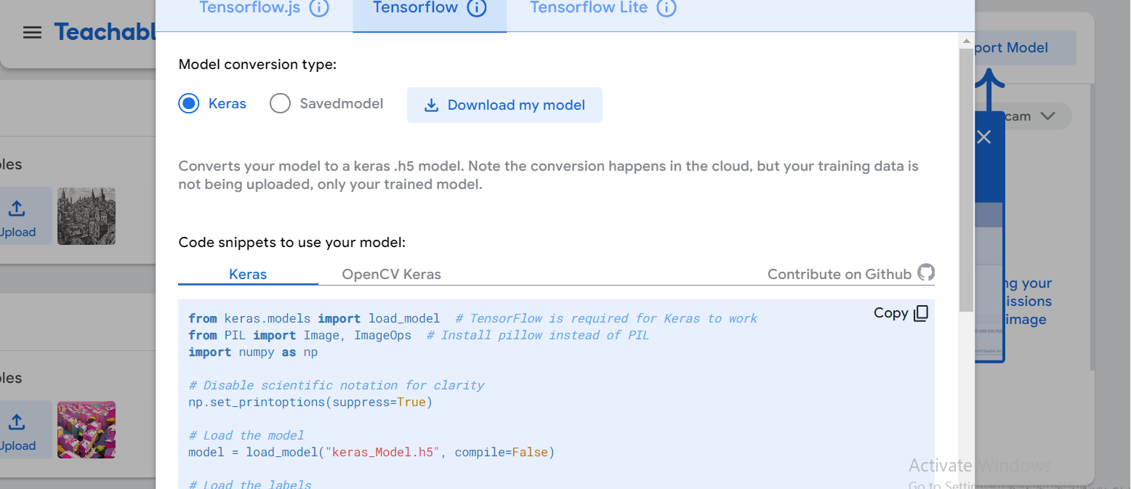
Task: Select the pink colorful buildings thumbnail
Action: click(86, 429)
